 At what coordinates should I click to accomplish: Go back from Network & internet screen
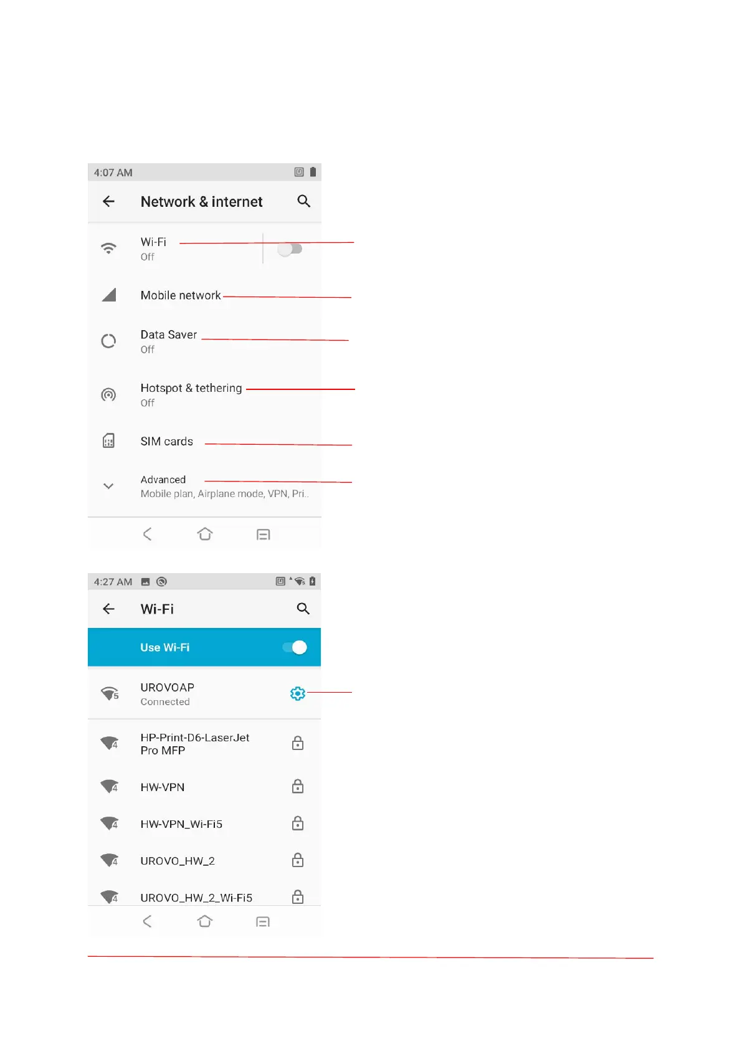pos(109,201)
